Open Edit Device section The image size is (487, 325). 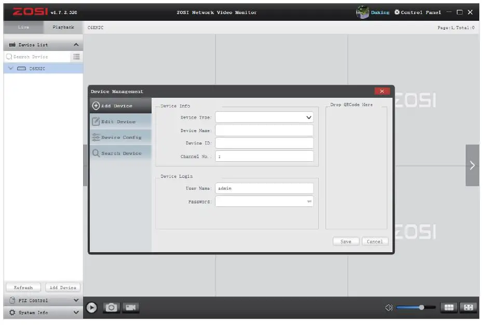pyautogui.click(x=120, y=122)
